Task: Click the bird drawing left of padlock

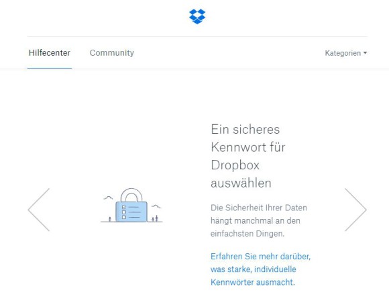Action: point(108,198)
